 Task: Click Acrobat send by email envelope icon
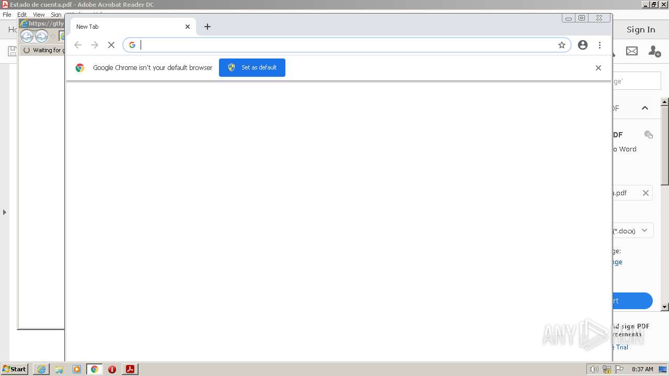(x=632, y=51)
